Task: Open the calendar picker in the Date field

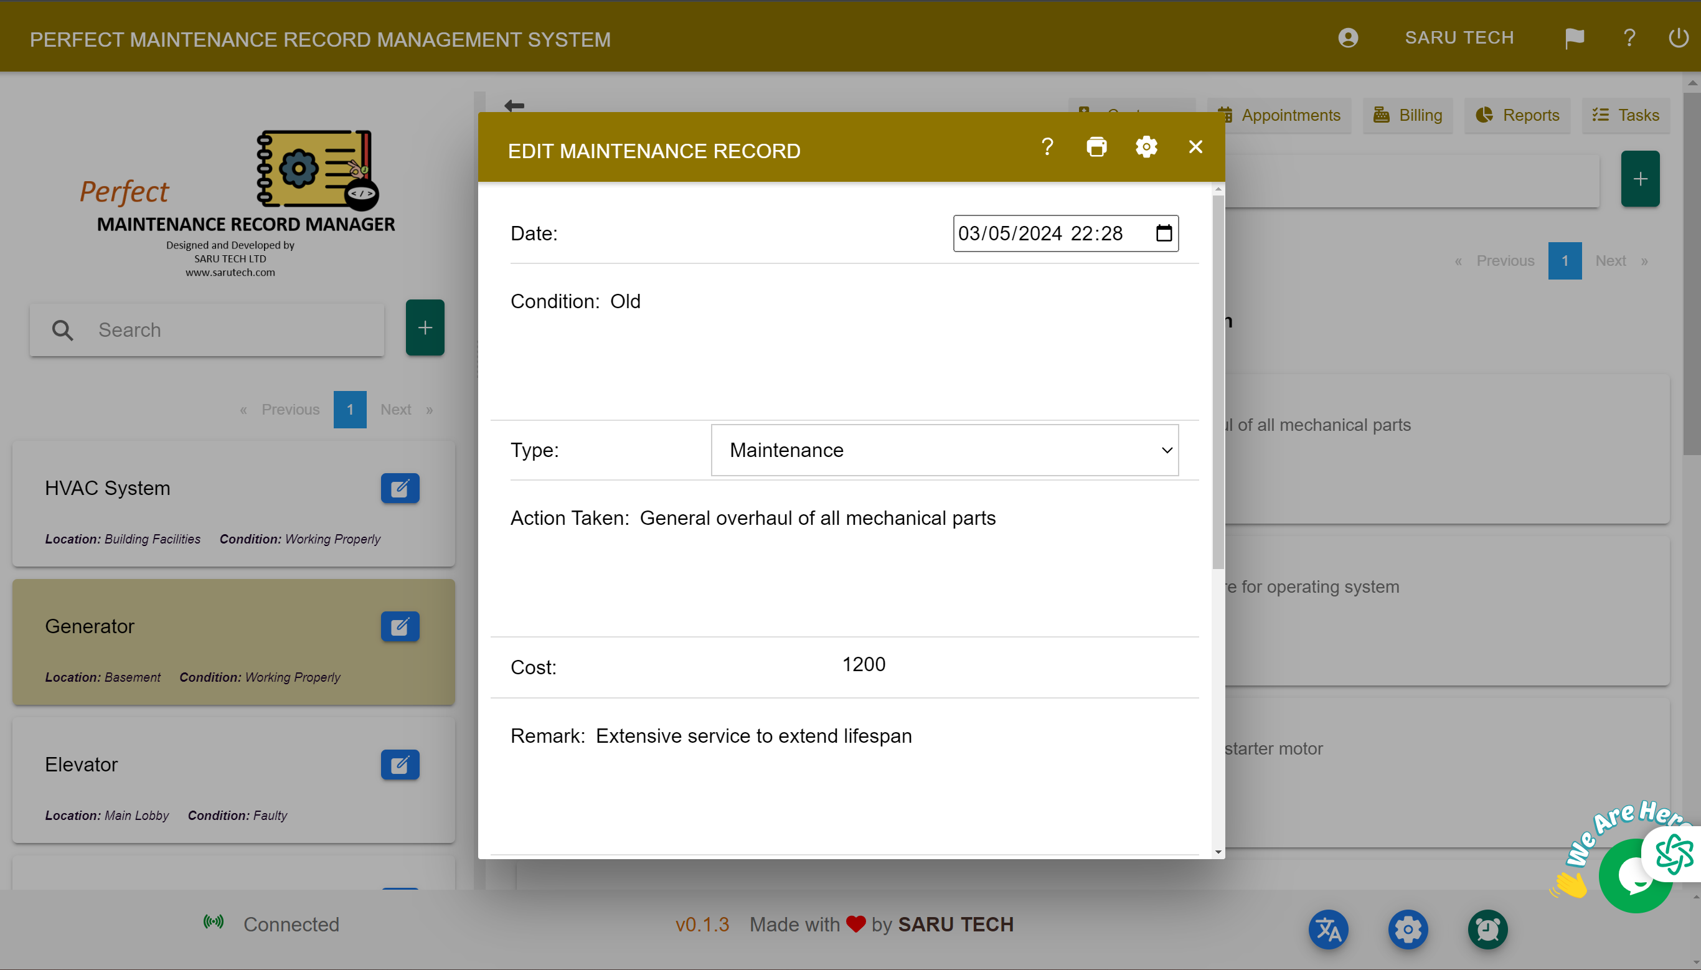Action: (1164, 233)
